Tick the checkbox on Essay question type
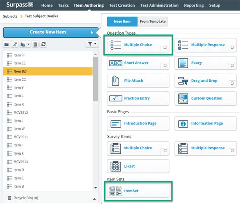 tap(232, 65)
